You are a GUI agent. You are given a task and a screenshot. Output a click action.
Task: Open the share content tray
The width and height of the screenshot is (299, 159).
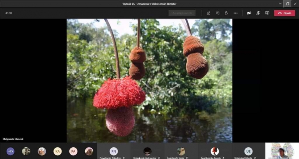click(x=267, y=13)
